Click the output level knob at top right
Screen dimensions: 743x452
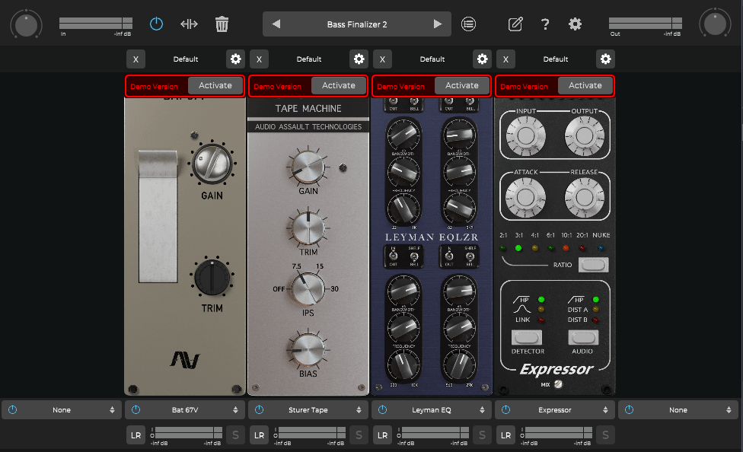(715, 24)
